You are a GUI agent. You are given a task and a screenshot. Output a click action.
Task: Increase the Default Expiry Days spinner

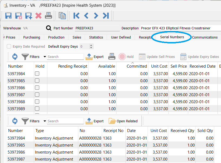(x=91, y=45)
